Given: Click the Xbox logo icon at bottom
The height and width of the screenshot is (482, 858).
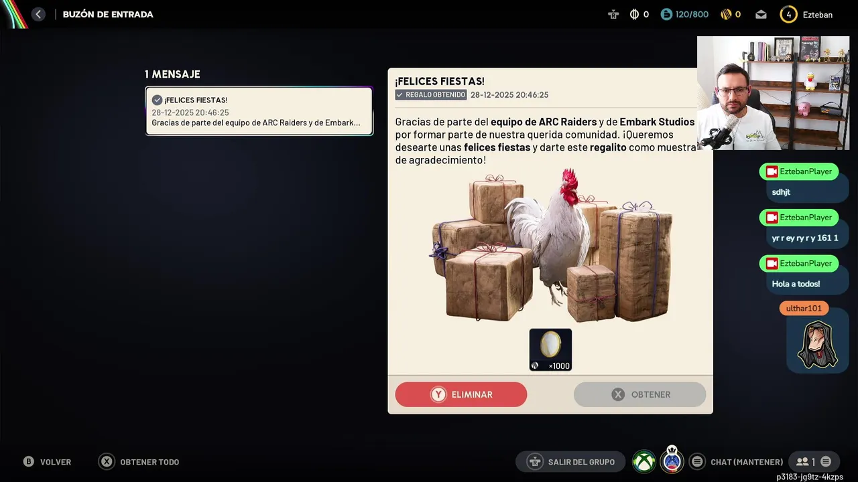Looking at the screenshot, I should [x=644, y=461].
